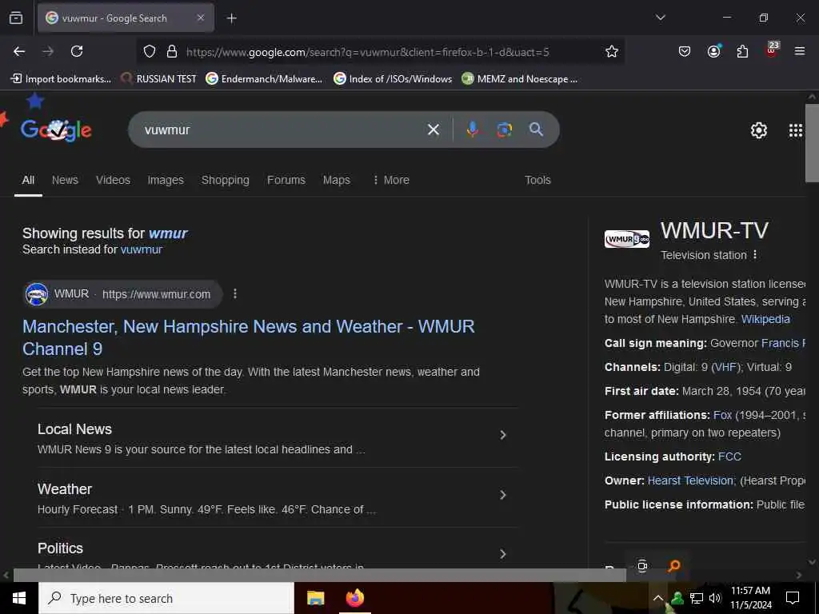Click the address bar URL field
The width and height of the screenshot is (819, 614).
pyautogui.click(x=368, y=52)
